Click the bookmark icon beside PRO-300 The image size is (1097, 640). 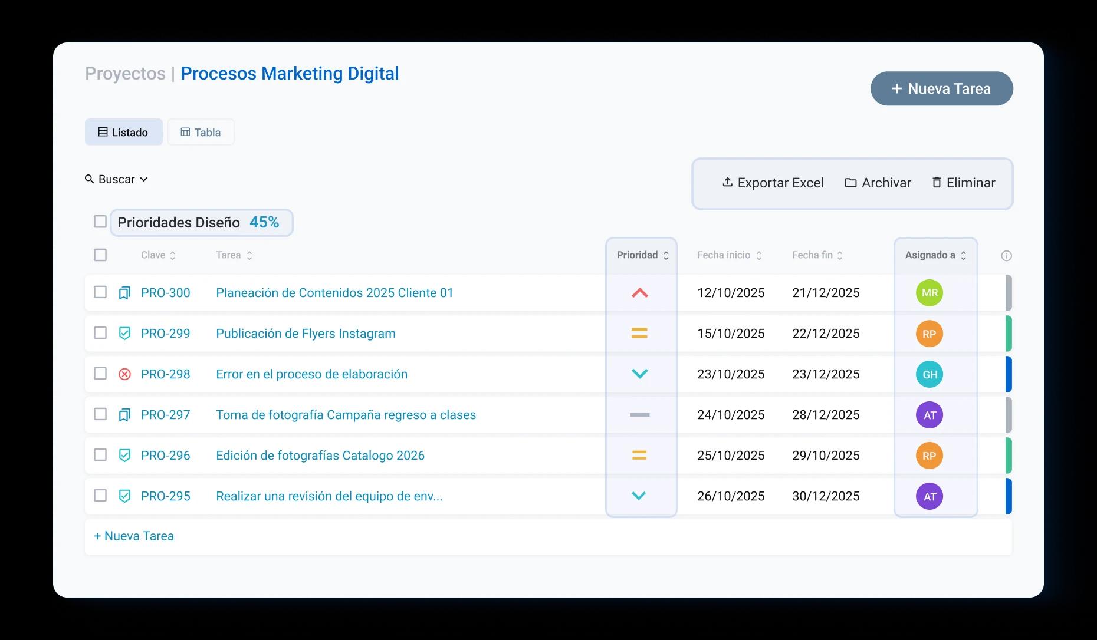point(124,293)
